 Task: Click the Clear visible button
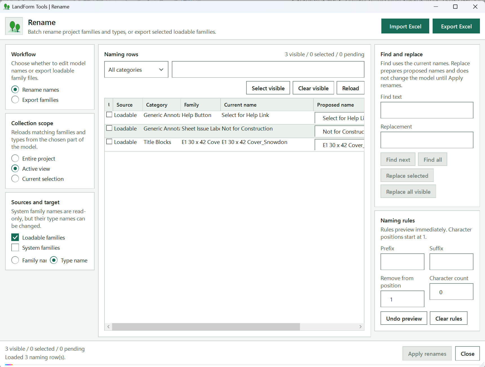313,88
